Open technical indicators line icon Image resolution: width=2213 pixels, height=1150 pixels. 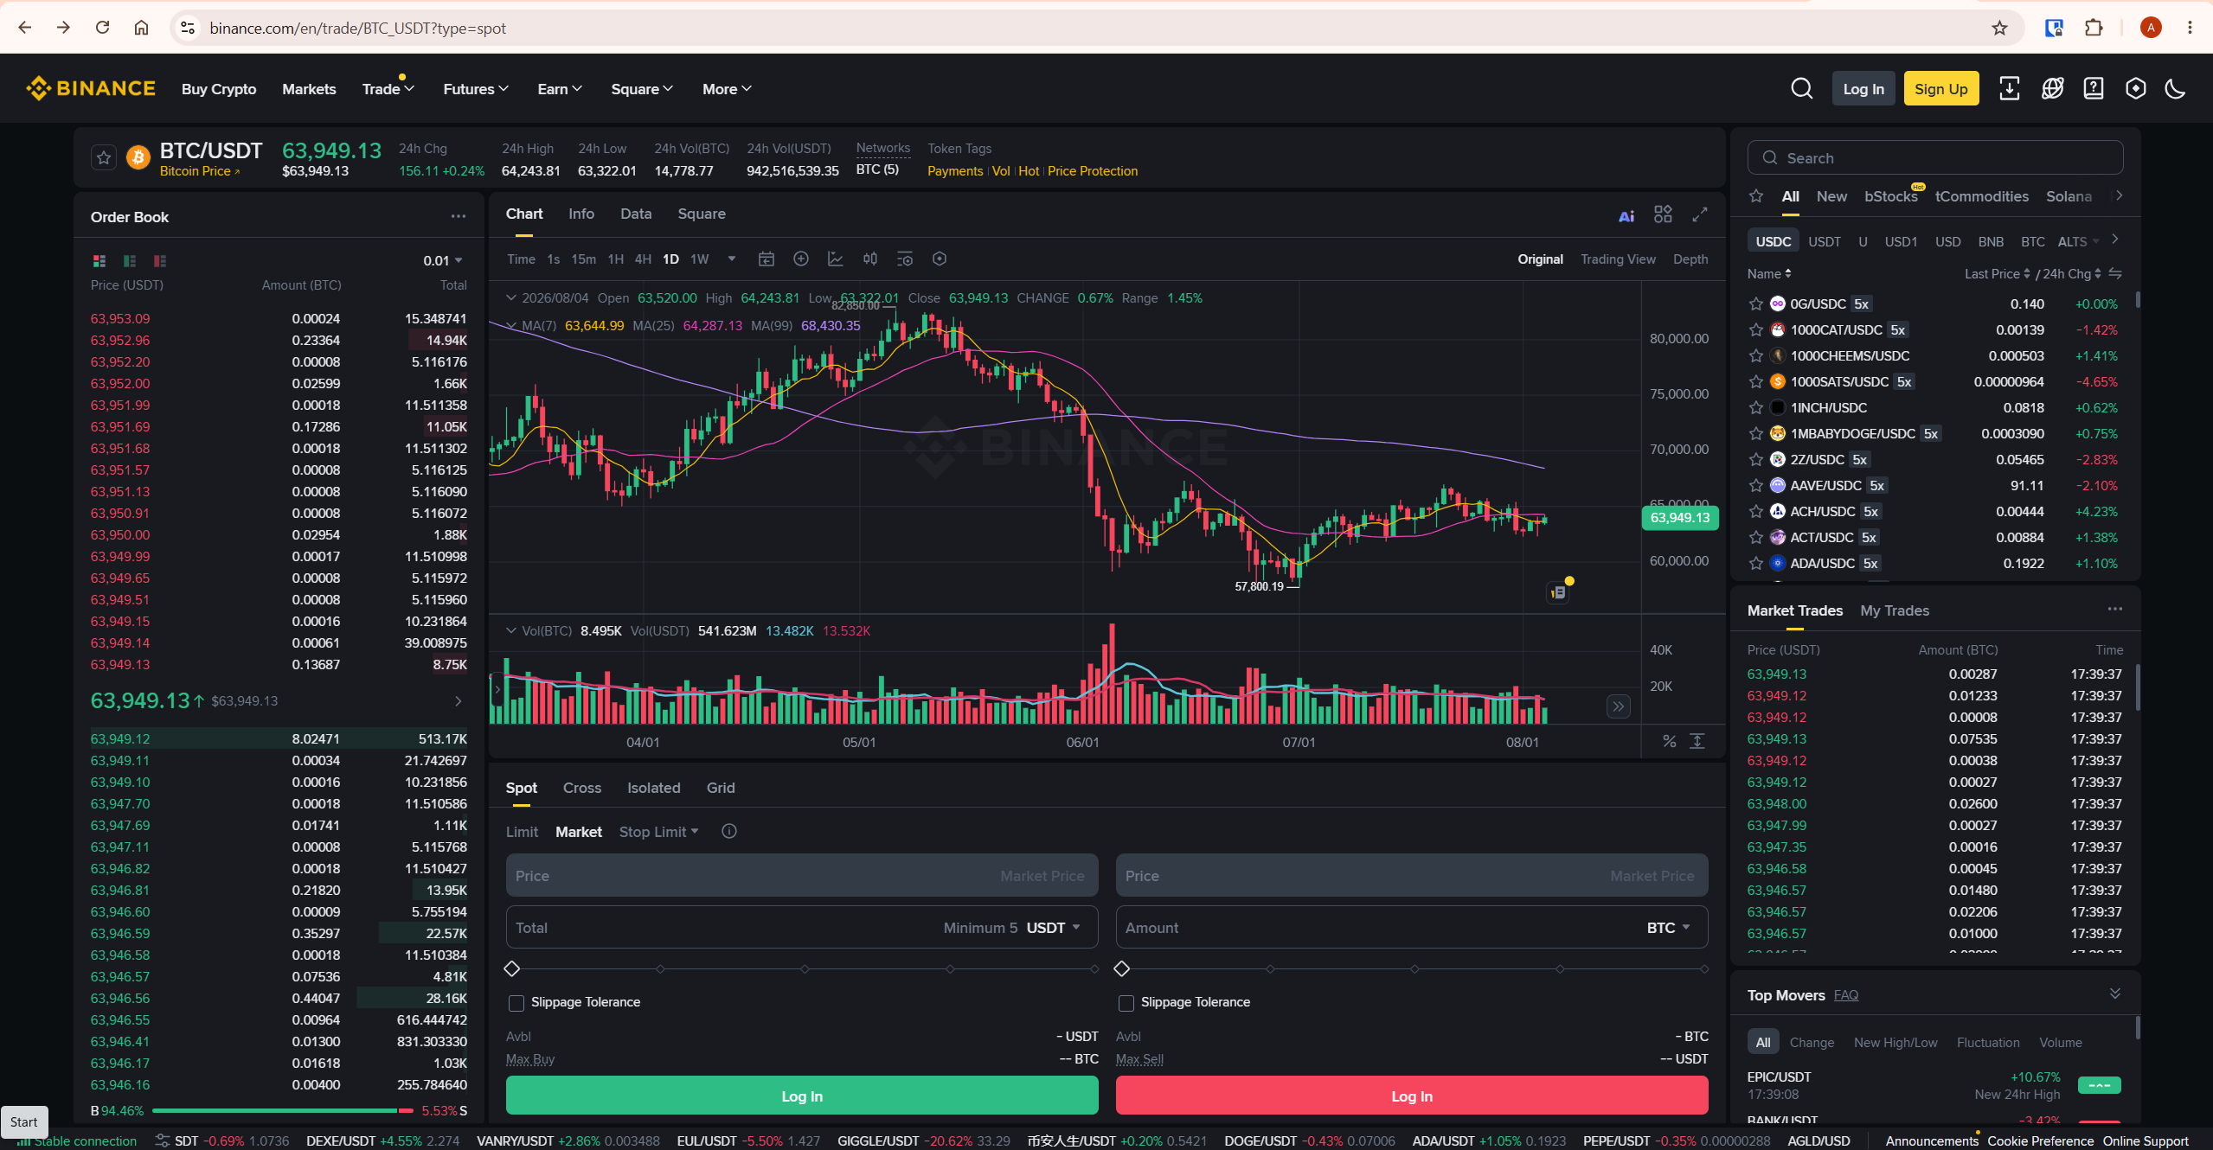click(x=835, y=259)
